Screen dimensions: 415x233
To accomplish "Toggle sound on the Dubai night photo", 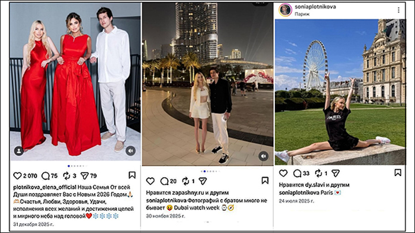I will (263, 156).
